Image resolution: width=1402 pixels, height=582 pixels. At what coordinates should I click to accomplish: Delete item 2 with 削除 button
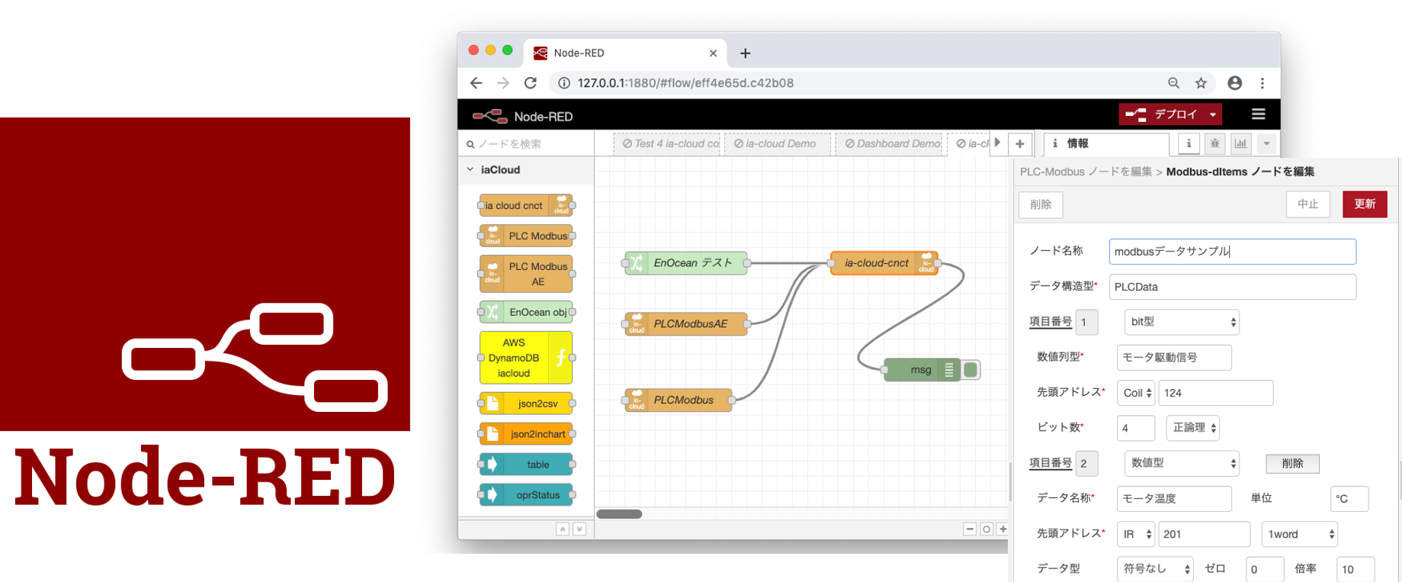(1293, 464)
